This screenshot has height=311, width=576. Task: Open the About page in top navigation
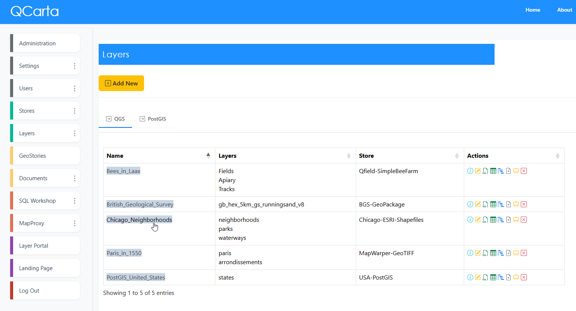point(564,10)
